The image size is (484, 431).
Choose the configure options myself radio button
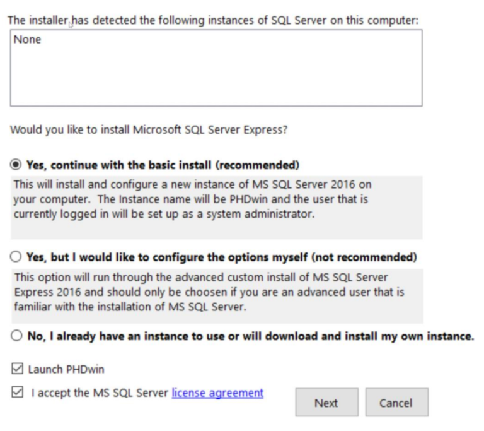[x=16, y=257]
